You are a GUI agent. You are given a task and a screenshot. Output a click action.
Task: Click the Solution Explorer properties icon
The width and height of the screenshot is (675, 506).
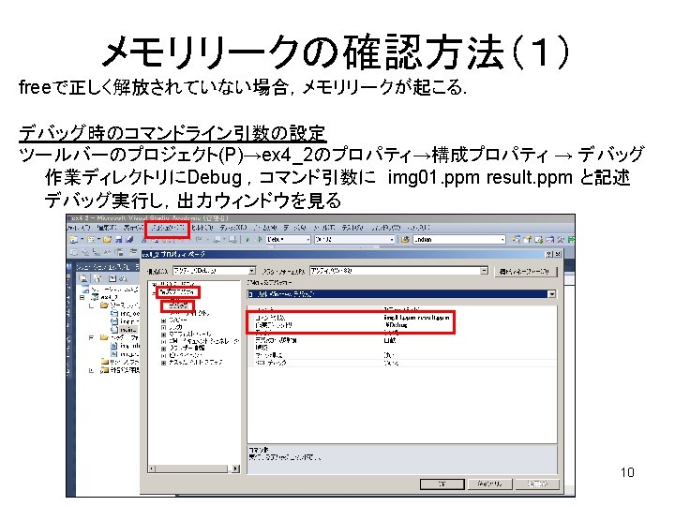coord(84,279)
